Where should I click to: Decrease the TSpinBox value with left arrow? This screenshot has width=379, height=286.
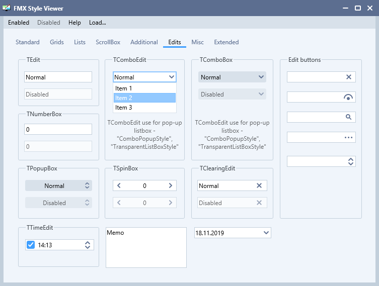pyautogui.click(x=119, y=185)
